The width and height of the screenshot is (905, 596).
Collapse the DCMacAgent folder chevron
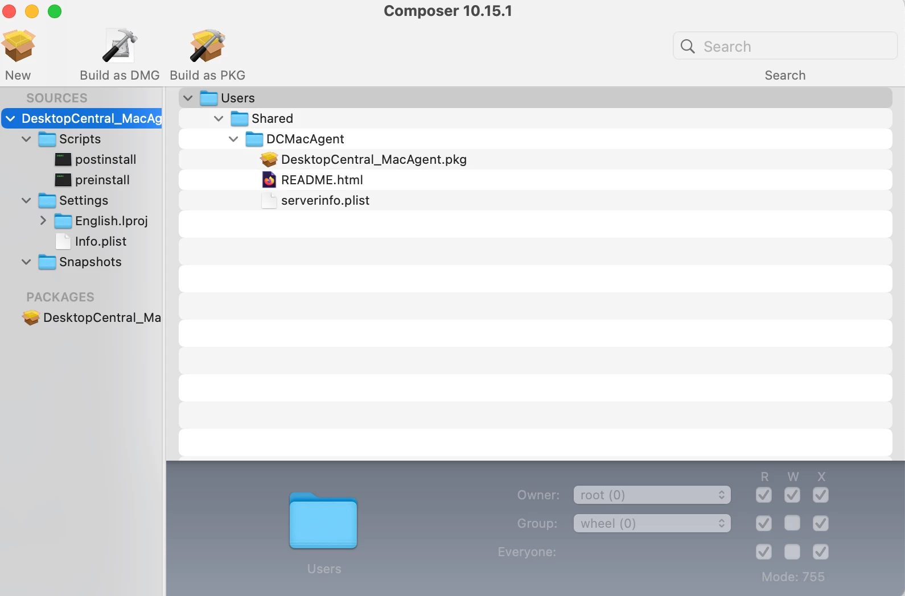233,139
